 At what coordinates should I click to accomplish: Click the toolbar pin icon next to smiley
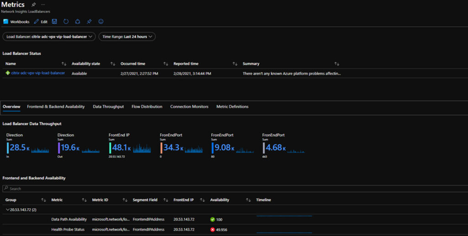coord(89,21)
